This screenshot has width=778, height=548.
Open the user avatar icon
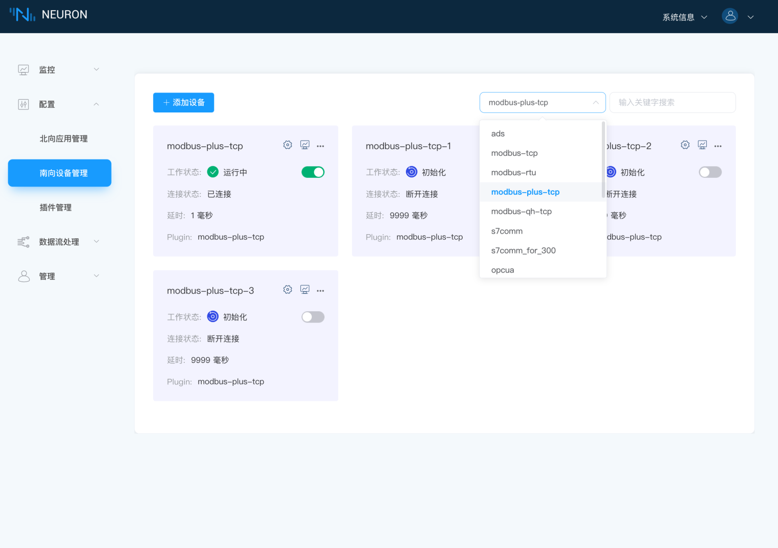click(x=730, y=16)
